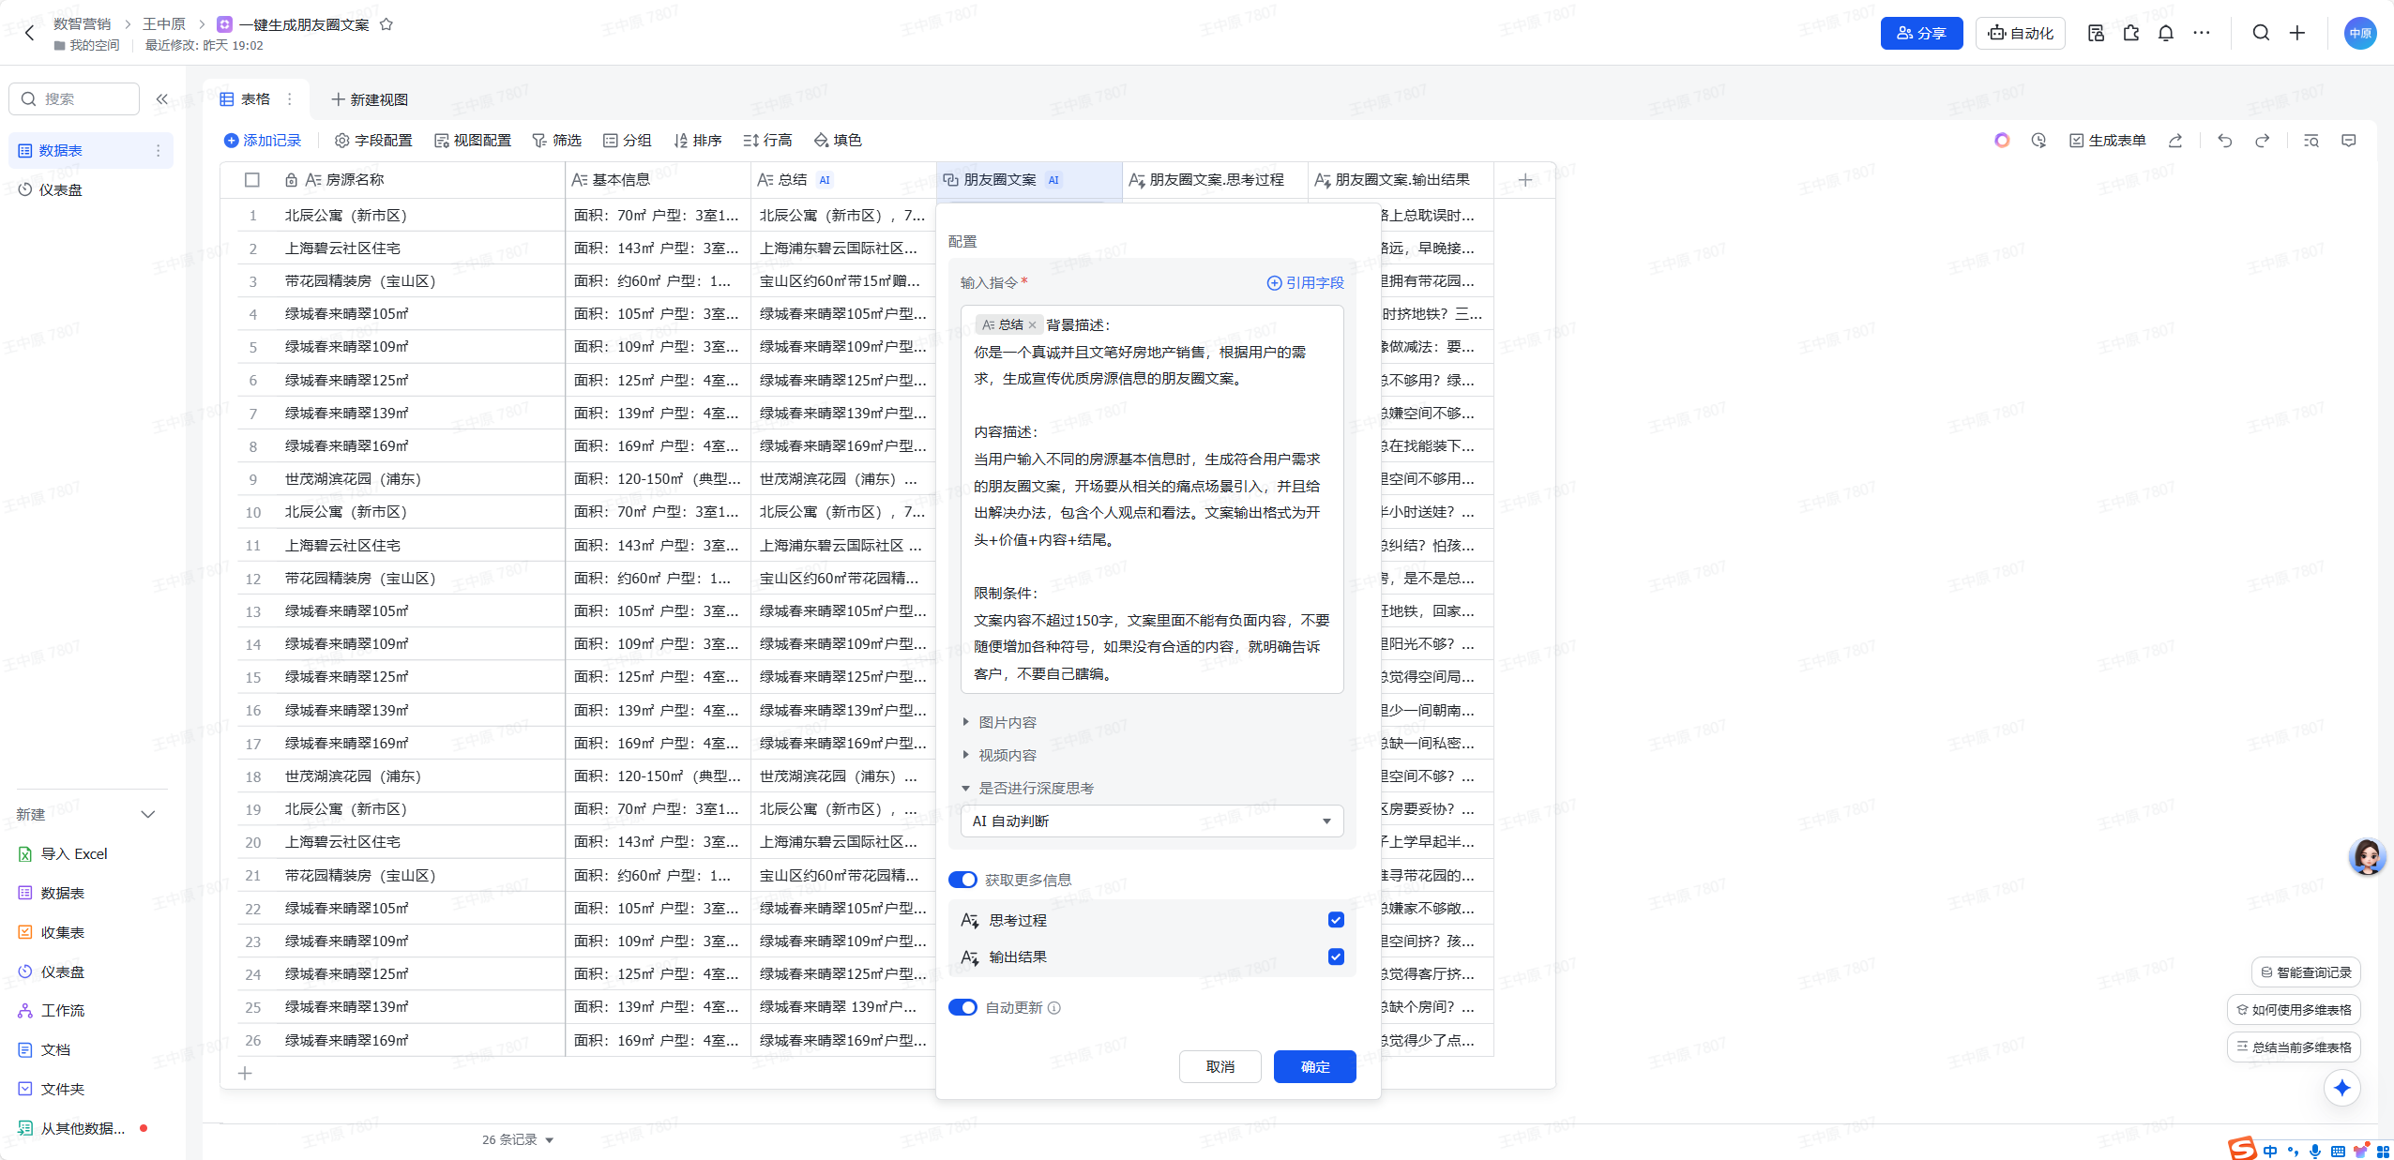
Task: Click the comment bubble icon top right
Action: (2349, 141)
